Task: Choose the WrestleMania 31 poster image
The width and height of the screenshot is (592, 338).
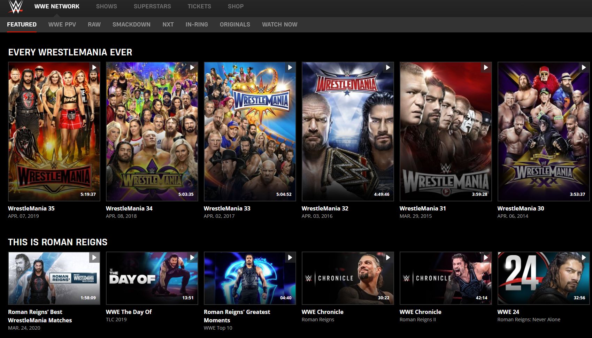Action: (446, 131)
